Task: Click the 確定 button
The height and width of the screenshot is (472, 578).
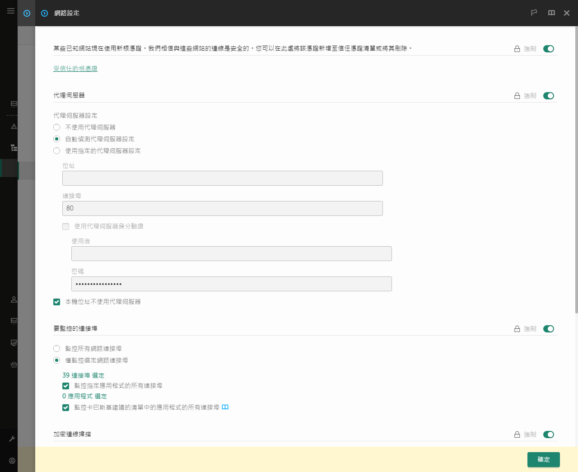Action: pos(544,459)
